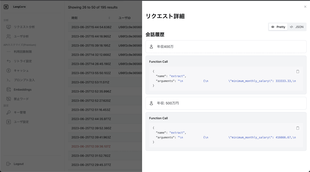Switch to JSON view

pyautogui.click(x=297, y=27)
